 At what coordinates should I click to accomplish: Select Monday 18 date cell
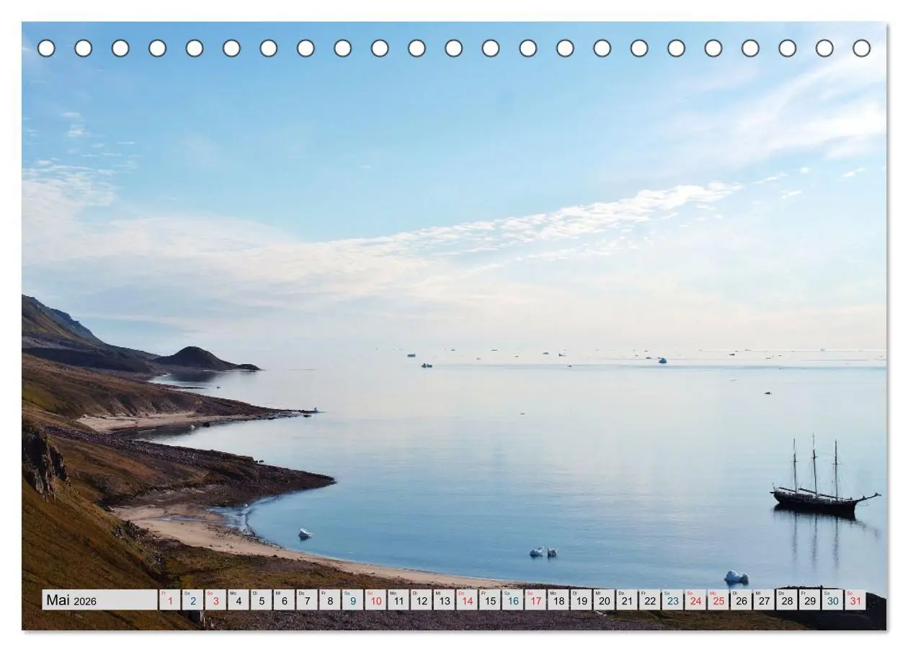(558, 600)
